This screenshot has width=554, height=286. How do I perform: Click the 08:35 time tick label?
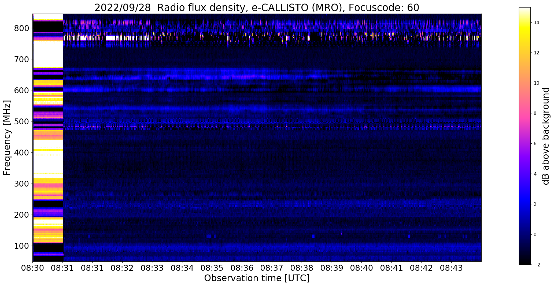(212, 268)
